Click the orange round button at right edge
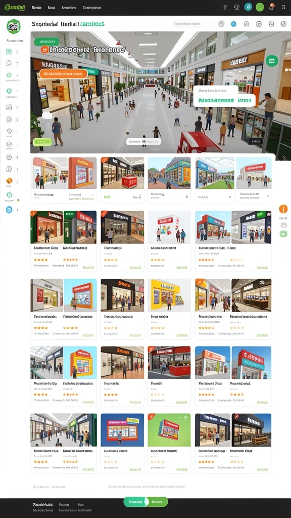Viewport: 291px width, 518px height. tap(283, 209)
